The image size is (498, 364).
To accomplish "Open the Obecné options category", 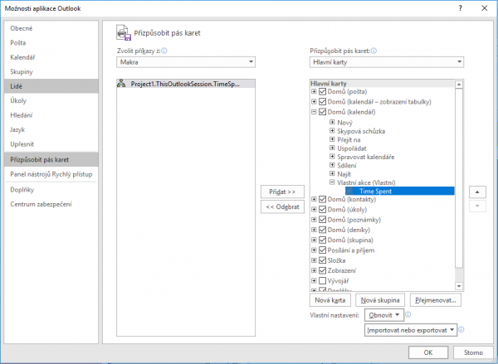I will 51,28.
